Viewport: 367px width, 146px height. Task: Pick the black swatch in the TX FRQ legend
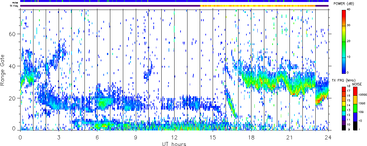point(344,128)
